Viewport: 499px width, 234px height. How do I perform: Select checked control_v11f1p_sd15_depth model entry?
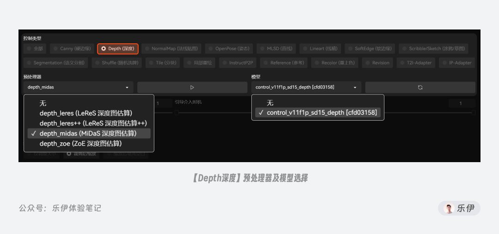(317, 112)
